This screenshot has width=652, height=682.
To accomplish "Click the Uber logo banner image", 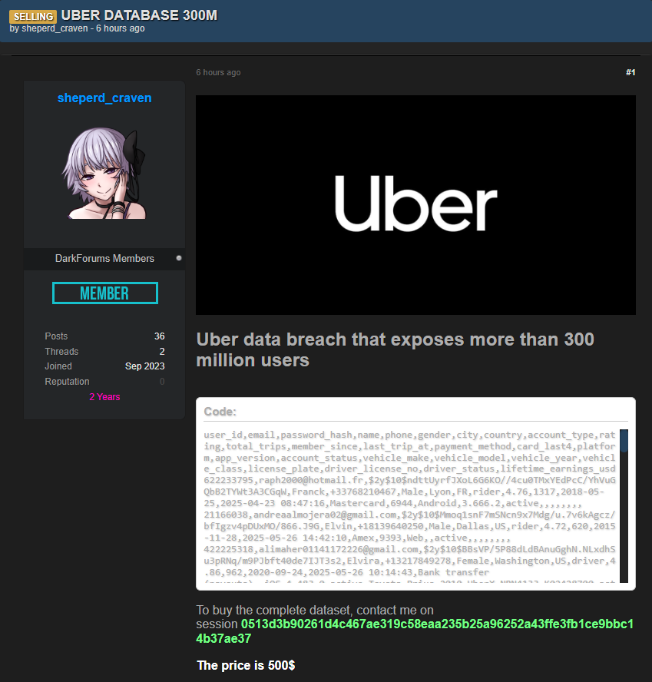I will [415, 205].
